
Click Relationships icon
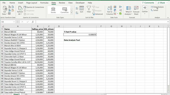[x=120, y=10]
